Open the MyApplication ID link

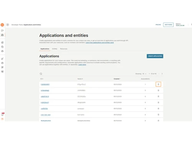(x=46, y=121)
